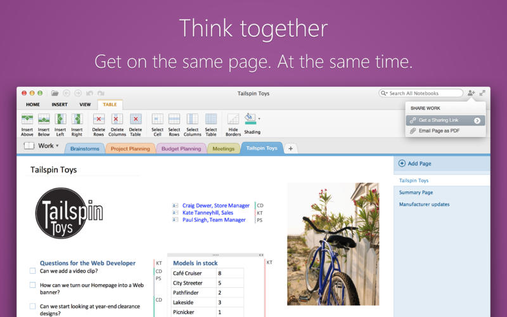Enter full screen with the arrows icon
Screen dimensions: 507x317
coord(482,93)
